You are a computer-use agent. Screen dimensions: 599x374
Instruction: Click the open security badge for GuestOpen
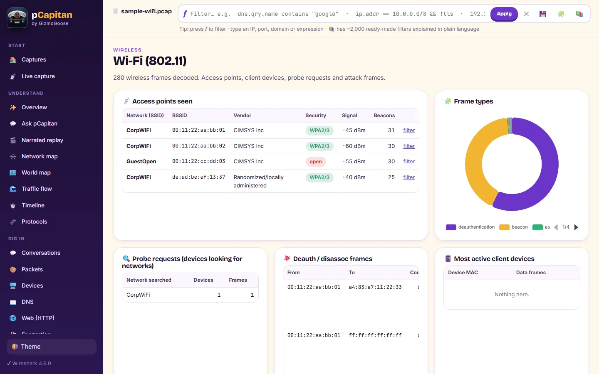[x=316, y=162]
